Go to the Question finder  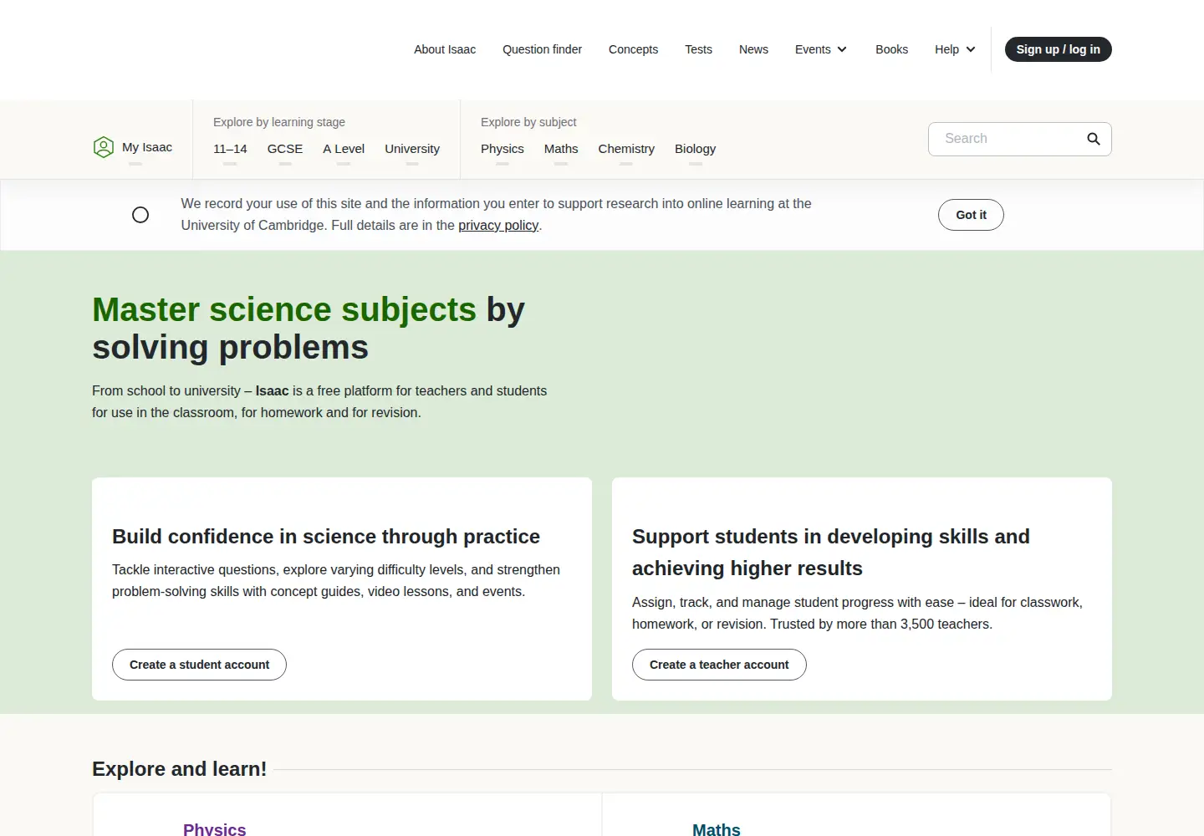pos(542,49)
